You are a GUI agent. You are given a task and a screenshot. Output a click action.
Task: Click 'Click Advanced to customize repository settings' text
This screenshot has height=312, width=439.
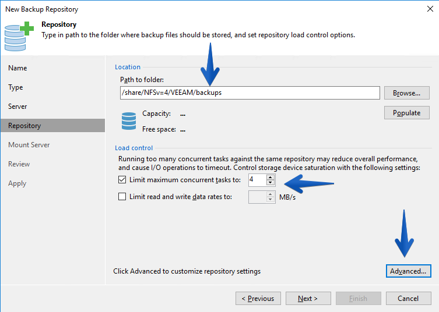pos(187,271)
